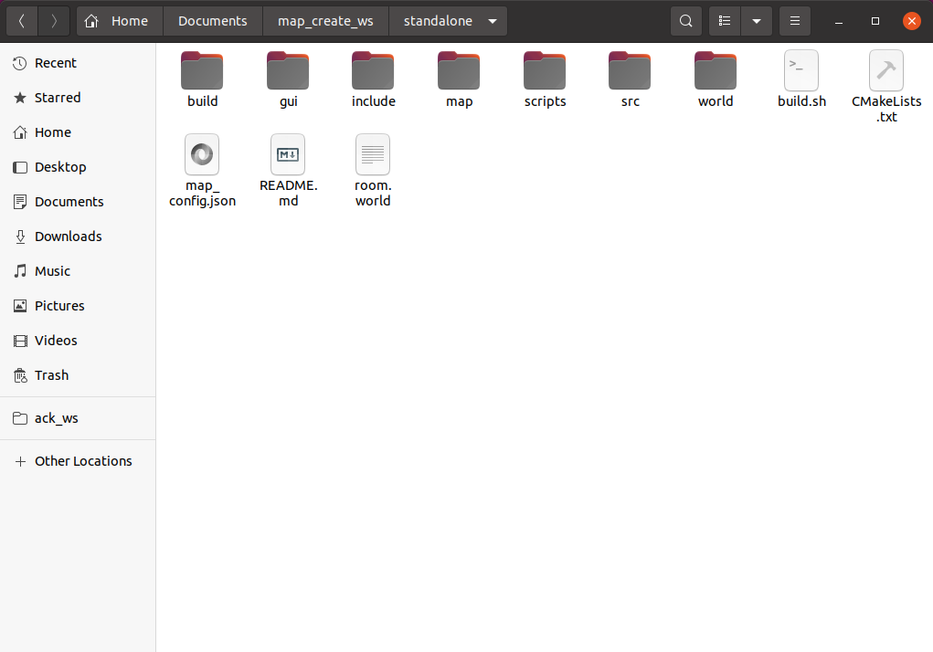Open Other Locations in the sidebar
Image resolution: width=933 pixels, height=652 pixels.
78,461
